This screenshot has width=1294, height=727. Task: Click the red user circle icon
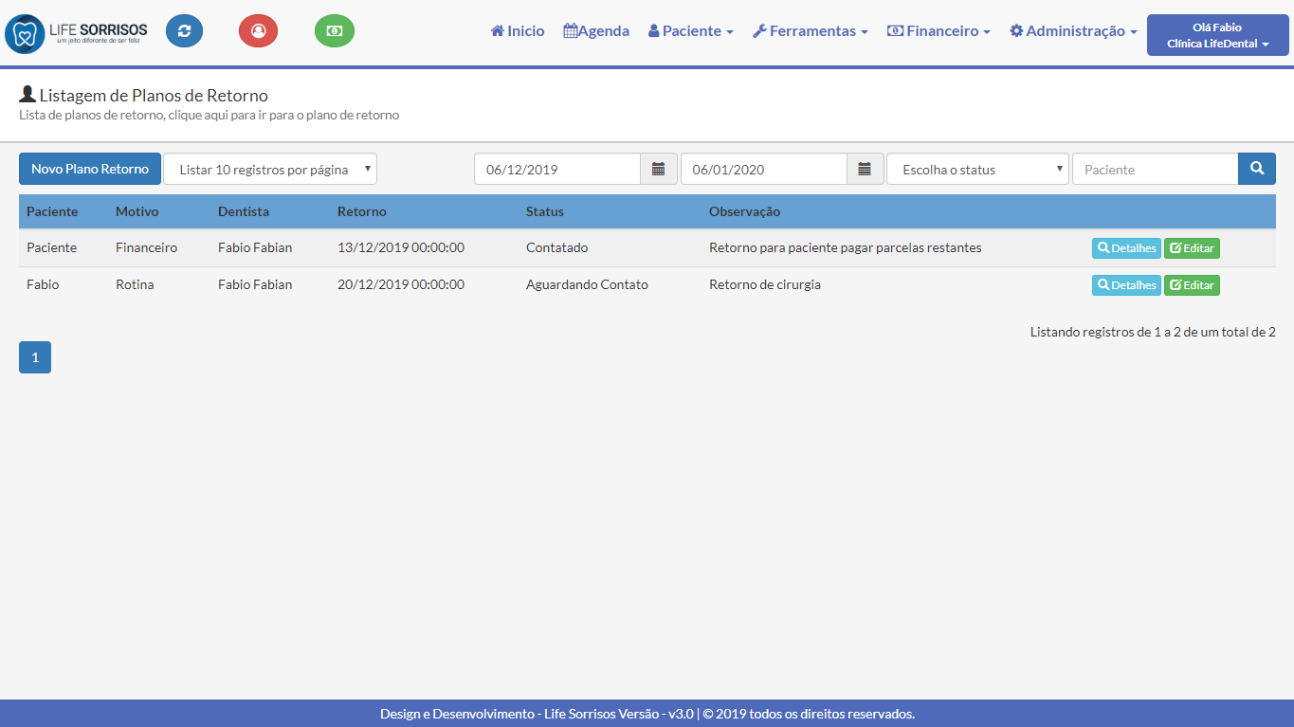click(x=258, y=31)
